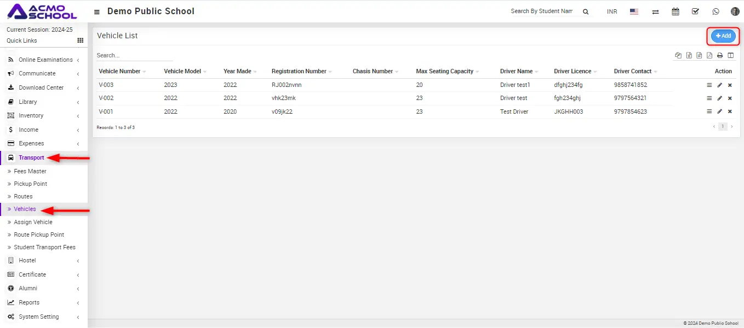Image resolution: width=744 pixels, height=328 pixels.
Task: Click the switch session arrows icon
Action: click(655, 11)
